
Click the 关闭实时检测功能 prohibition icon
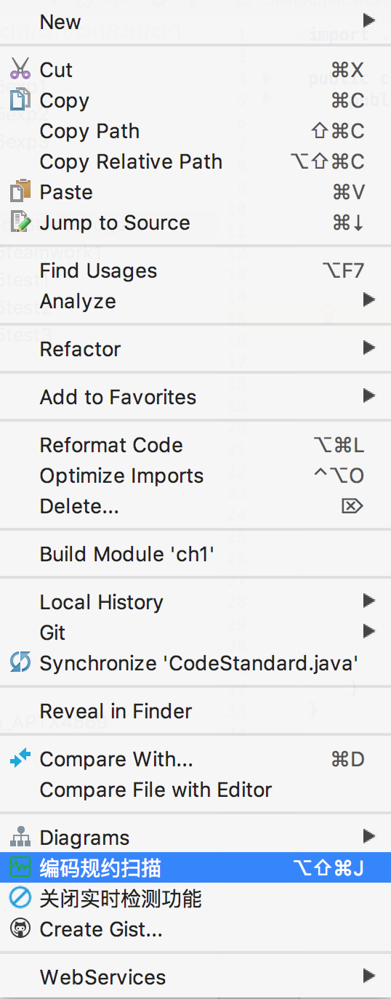point(20,899)
